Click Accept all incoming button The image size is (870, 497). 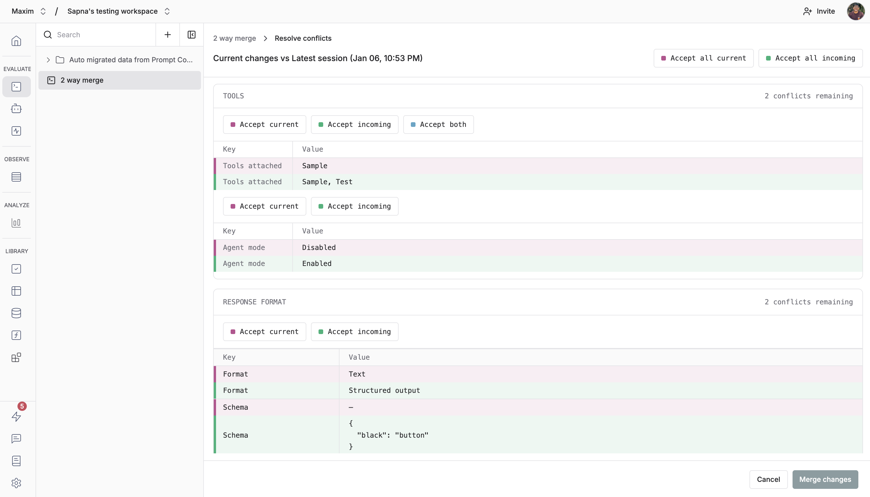[x=810, y=58]
